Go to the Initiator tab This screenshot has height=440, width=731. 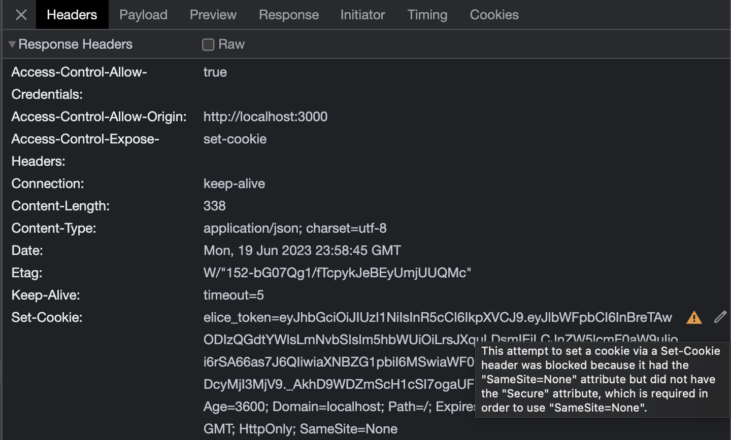(363, 15)
